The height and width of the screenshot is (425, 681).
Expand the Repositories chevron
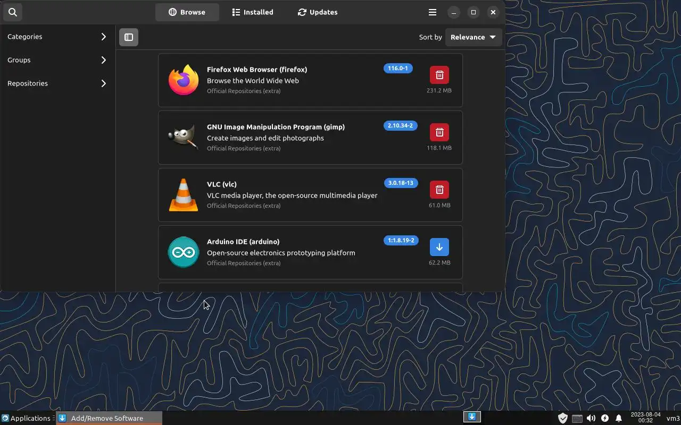click(104, 83)
